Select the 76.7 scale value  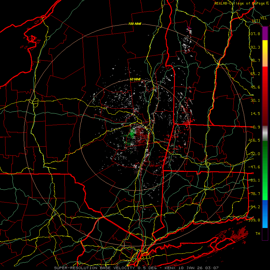click(255, 60)
